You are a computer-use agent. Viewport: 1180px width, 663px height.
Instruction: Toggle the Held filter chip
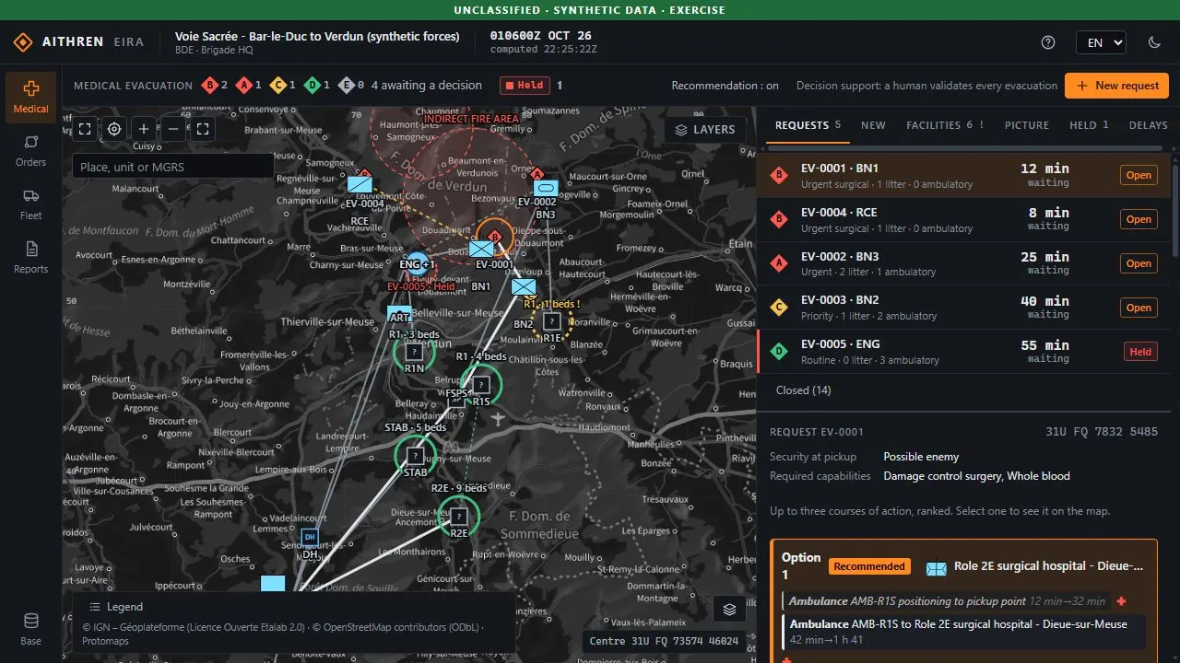point(525,86)
